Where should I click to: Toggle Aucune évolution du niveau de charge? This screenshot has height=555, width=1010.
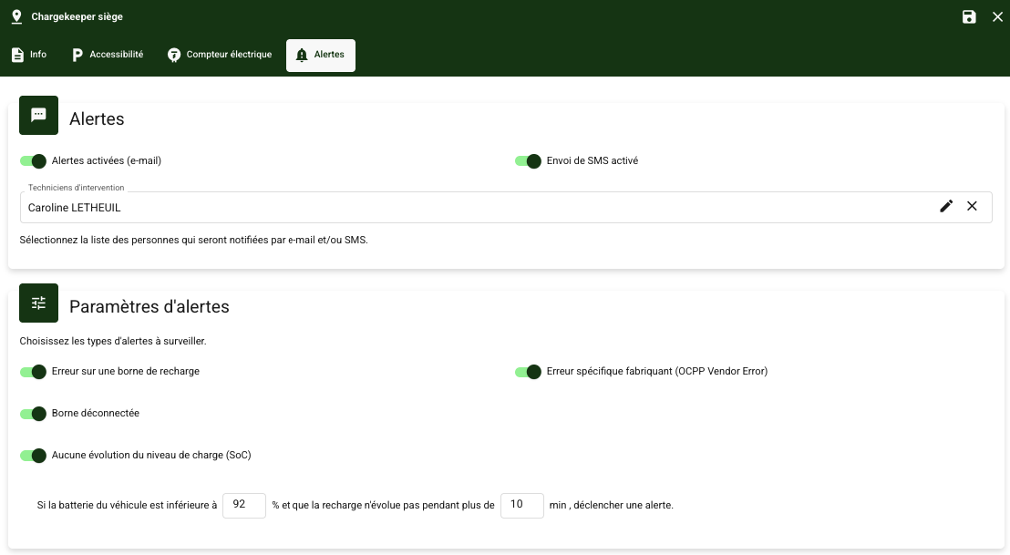coord(34,456)
